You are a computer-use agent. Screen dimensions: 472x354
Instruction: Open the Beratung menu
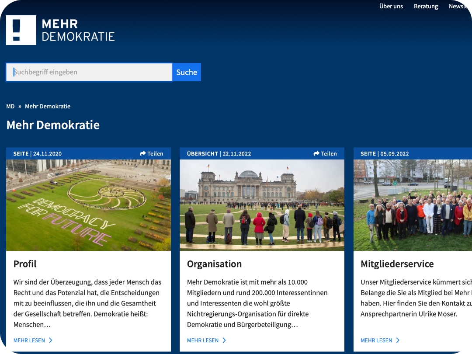click(426, 6)
